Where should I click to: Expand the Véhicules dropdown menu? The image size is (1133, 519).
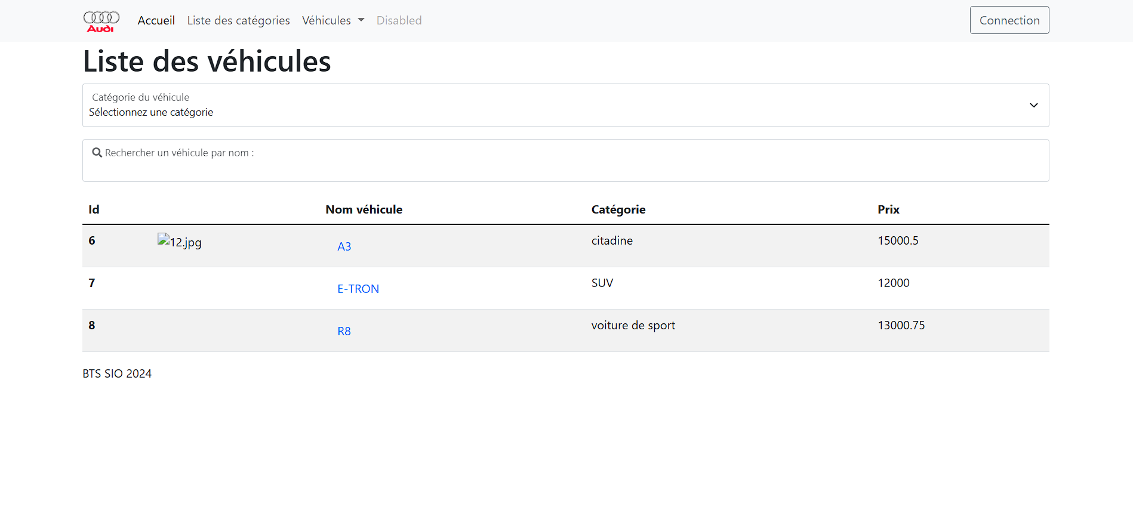333,20
